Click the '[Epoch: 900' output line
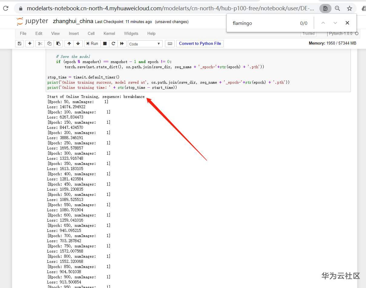The width and height of the screenshot is (366, 288). [79, 277]
